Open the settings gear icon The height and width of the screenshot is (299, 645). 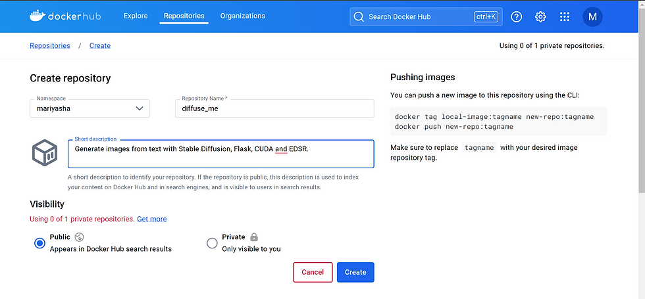[540, 17]
